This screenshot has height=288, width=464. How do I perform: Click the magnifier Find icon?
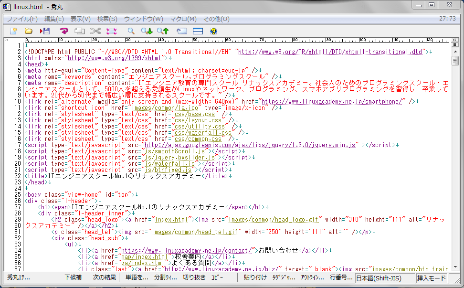[x=130, y=31]
